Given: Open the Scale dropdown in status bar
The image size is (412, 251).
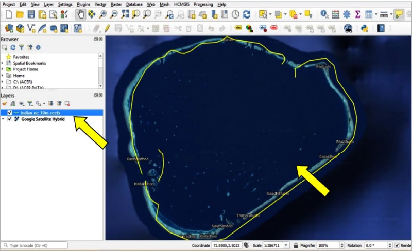Looking at the screenshot, I should coord(286,245).
